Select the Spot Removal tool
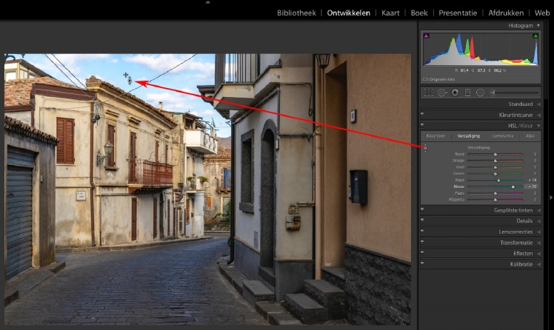This screenshot has width=554, height=330. (442, 92)
